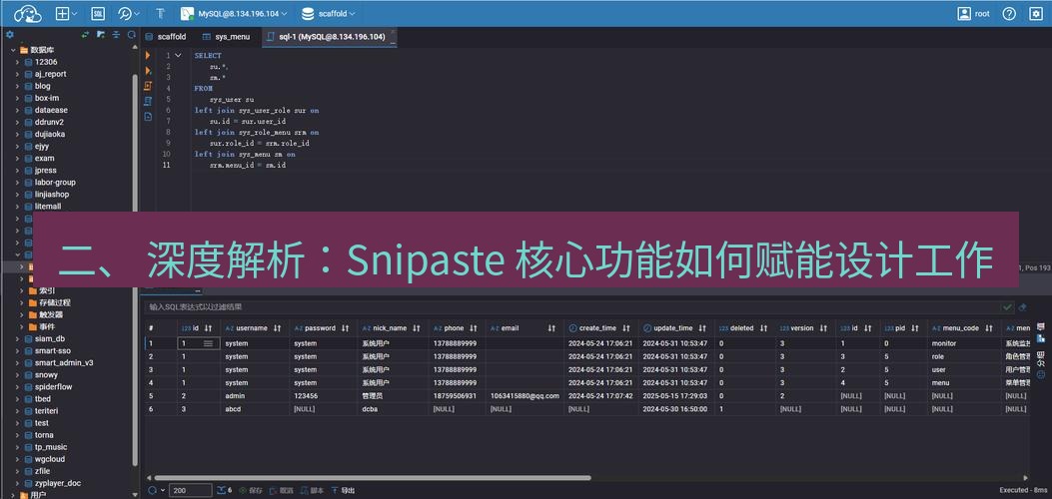Sort by update_time column

coord(701,328)
